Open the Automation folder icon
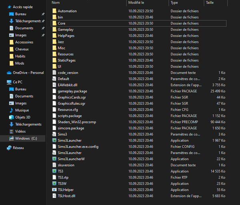240x205 pixels. [54, 11]
